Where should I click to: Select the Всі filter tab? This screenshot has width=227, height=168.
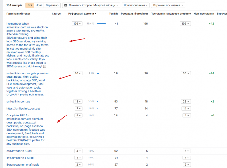pyautogui.click(x=30, y=5)
